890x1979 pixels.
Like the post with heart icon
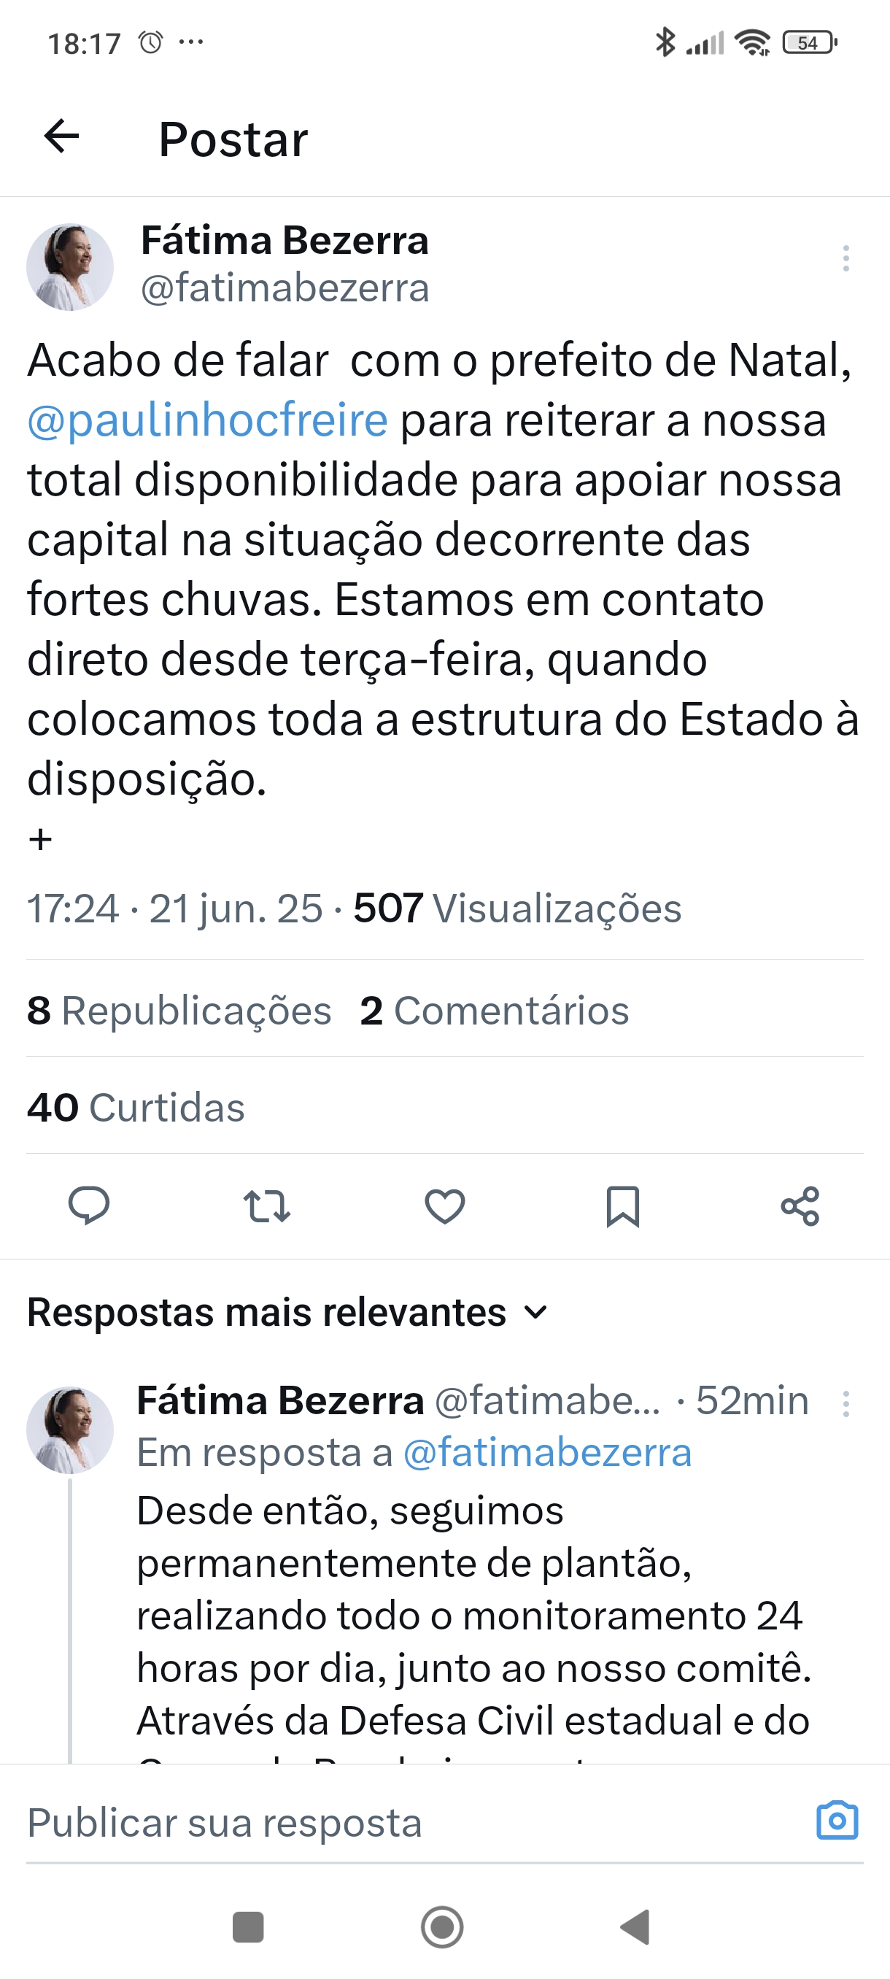444,1205
